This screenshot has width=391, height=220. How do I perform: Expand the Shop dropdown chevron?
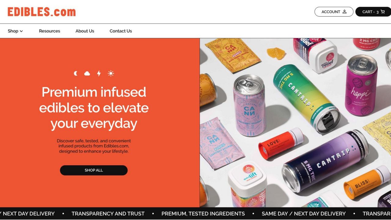[x=21, y=31]
